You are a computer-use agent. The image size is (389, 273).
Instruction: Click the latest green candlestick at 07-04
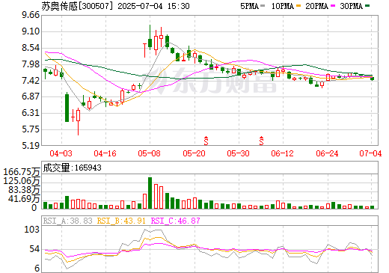tap(373, 79)
